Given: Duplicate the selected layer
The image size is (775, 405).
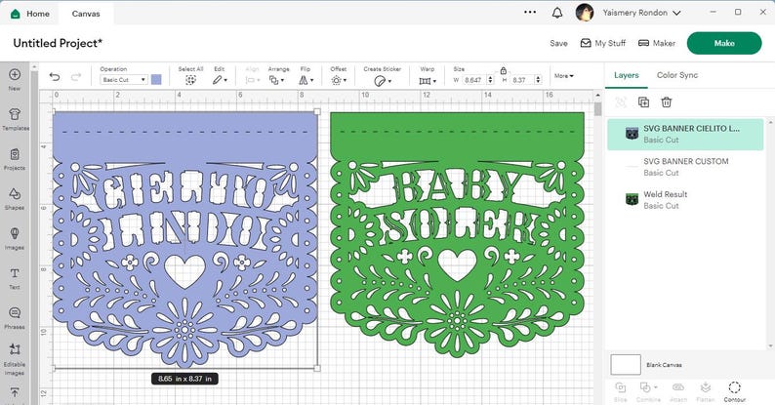Looking at the screenshot, I should tap(643, 102).
